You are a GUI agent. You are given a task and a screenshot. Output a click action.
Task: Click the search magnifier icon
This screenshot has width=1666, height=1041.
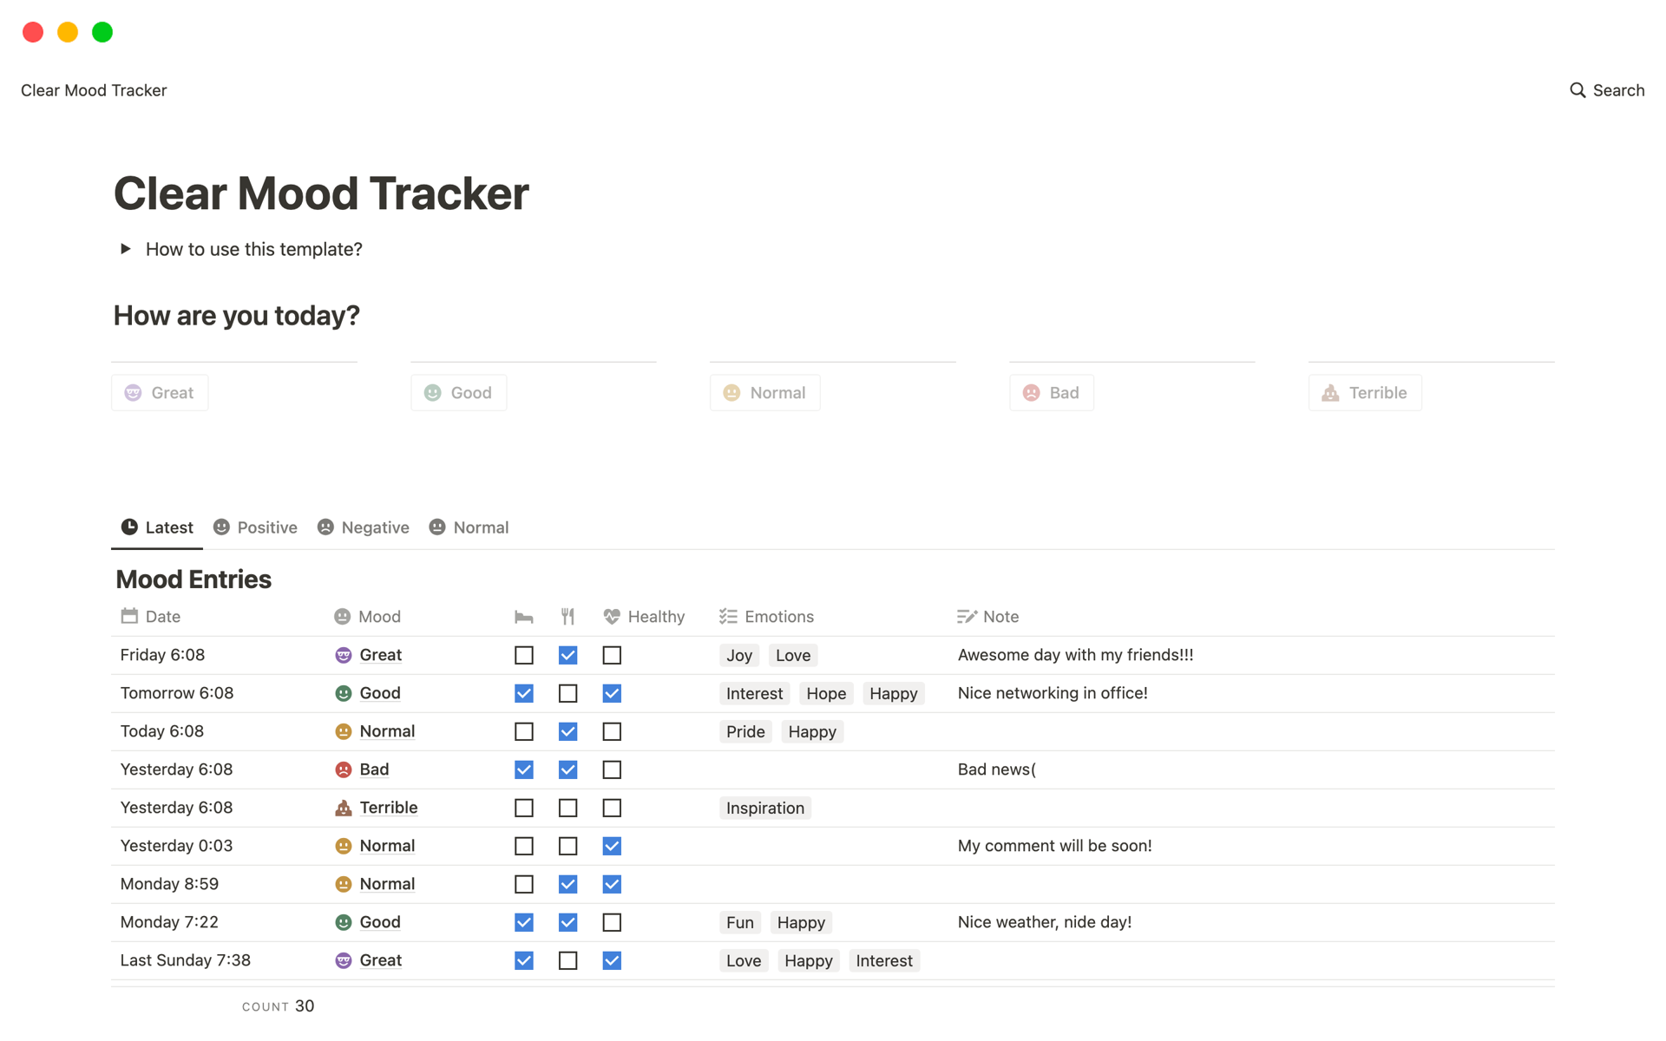pyautogui.click(x=1577, y=90)
